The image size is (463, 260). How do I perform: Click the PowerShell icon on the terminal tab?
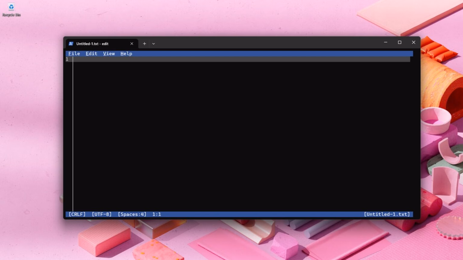71,44
